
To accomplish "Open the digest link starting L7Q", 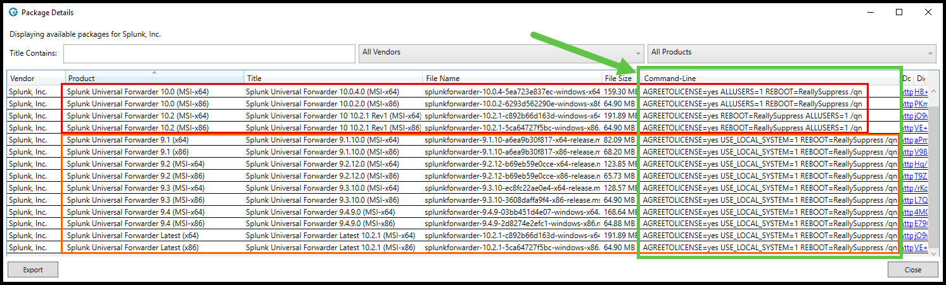I will [x=921, y=200].
